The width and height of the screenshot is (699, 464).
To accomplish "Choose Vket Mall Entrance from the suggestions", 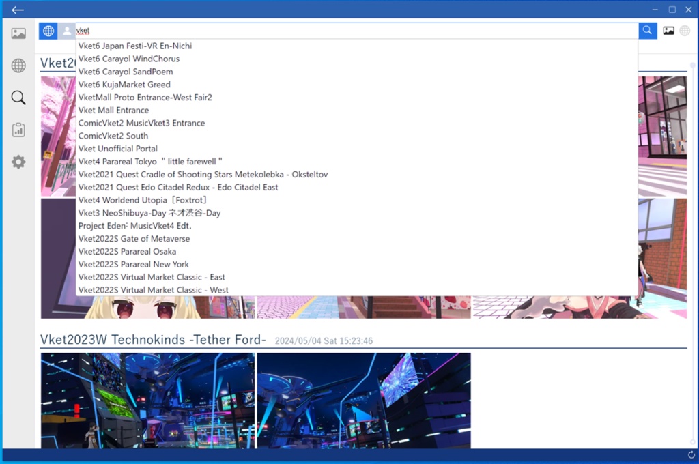I will pyautogui.click(x=113, y=110).
